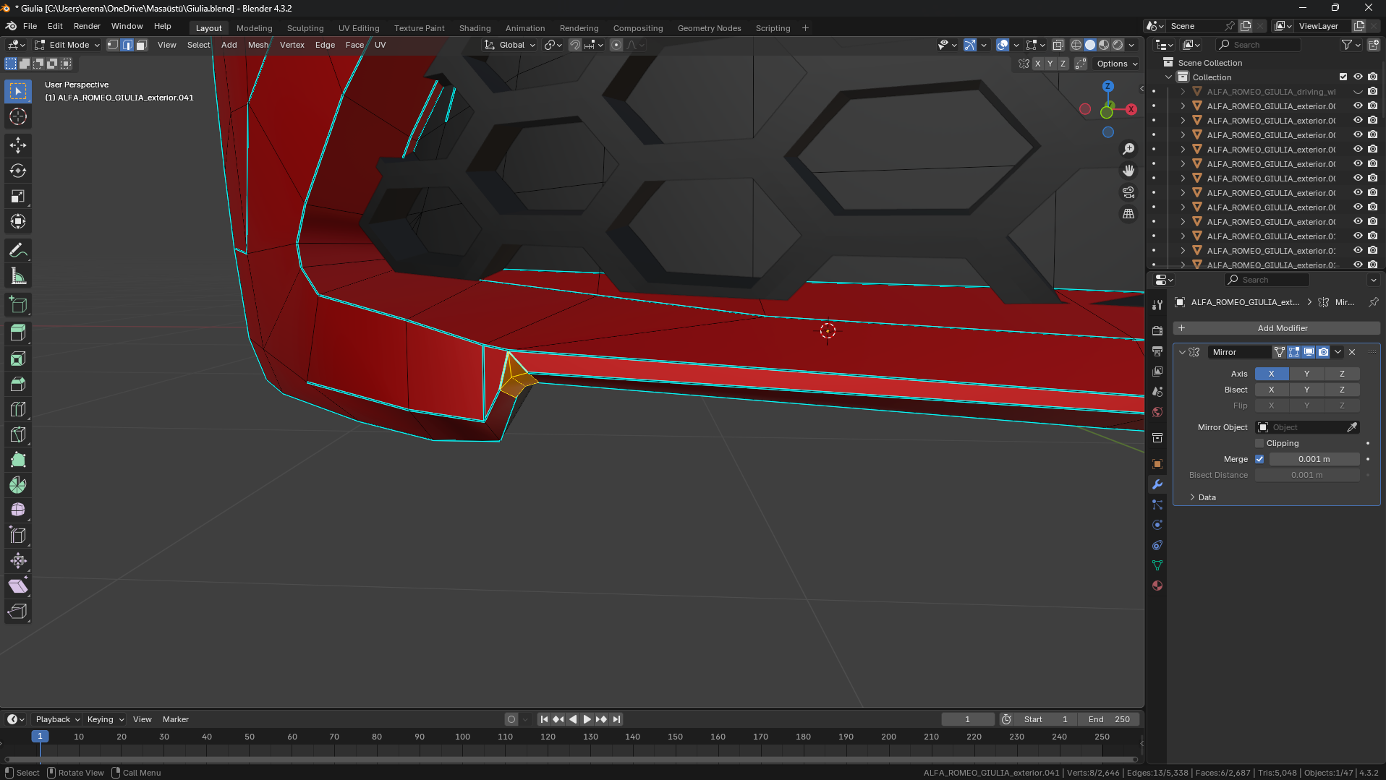Click the End frame 250 field
The width and height of the screenshot is (1386, 780).
point(1109,719)
